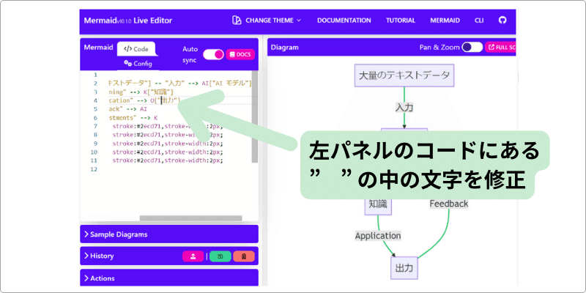The image size is (586, 293).
Task: Click the Mermaid Live Editor logo title
Action: (x=127, y=21)
